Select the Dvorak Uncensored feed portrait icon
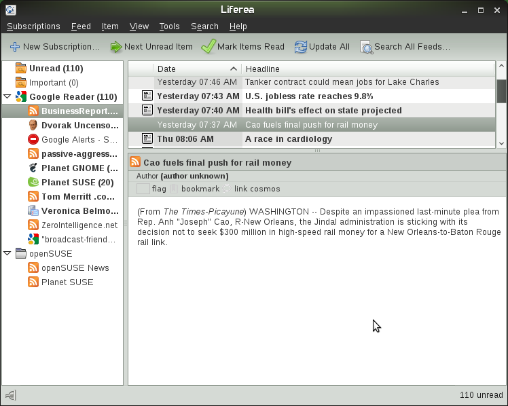This screenshot has width=508, height=406. tap(33, 125)
